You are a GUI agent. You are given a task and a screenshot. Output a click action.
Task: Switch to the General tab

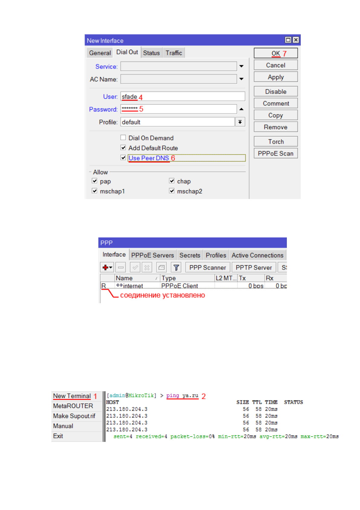(x=100, y=53)
